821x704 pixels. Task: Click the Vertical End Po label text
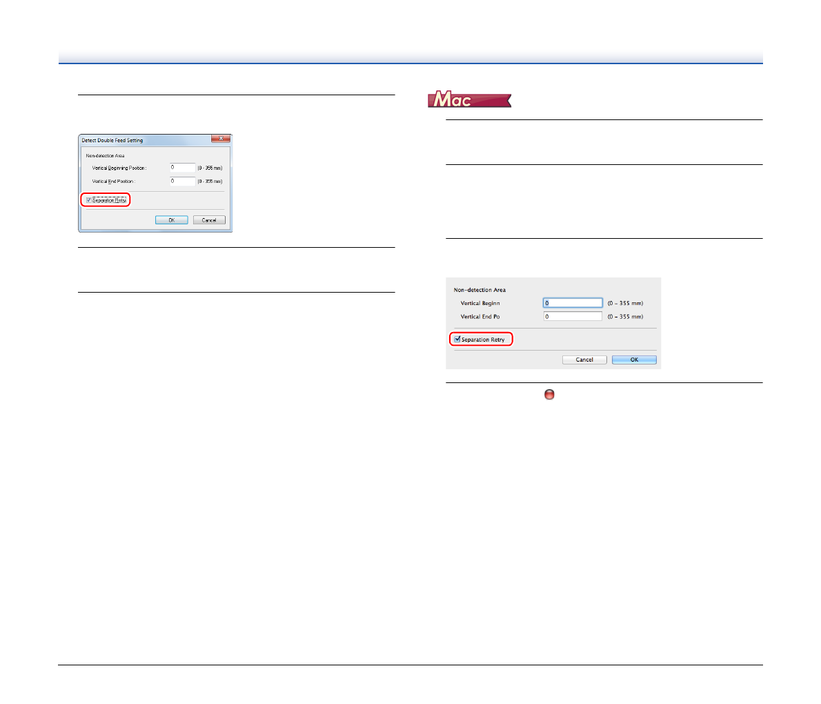click(x=480, y=317)
